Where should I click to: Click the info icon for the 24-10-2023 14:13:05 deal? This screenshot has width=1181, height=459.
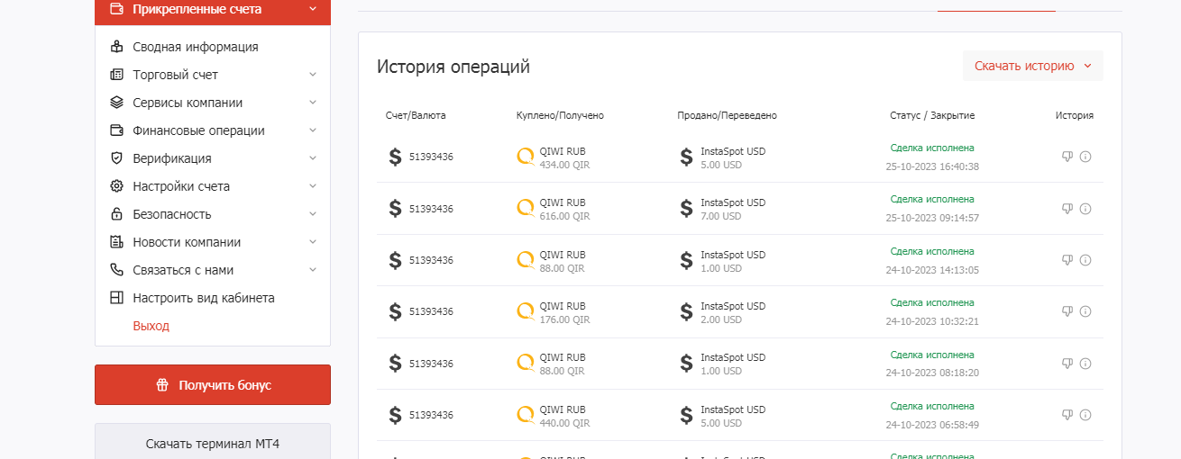point(1085,260)
